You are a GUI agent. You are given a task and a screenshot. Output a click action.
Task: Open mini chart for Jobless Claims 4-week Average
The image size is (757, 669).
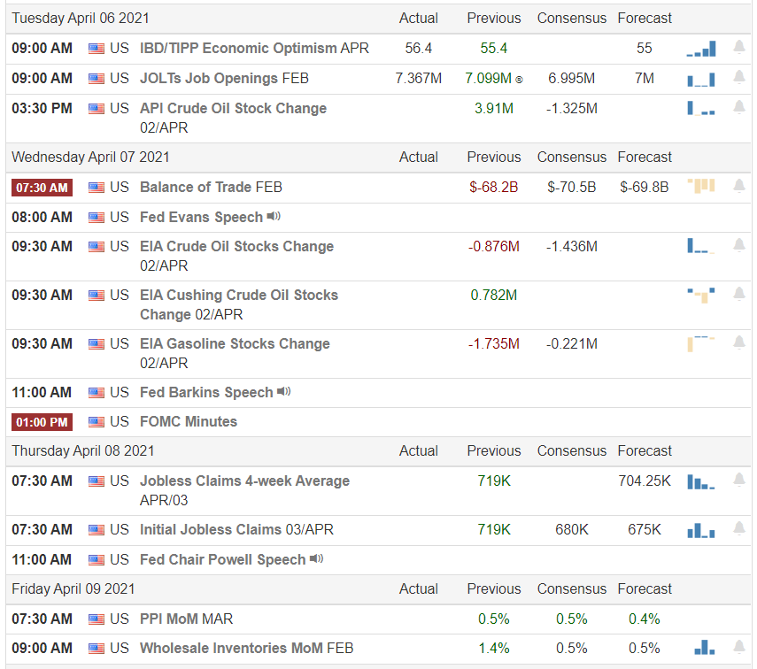click(x=701, y=481)
